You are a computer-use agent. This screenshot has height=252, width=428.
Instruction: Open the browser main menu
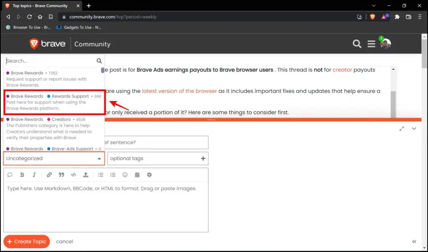(420, 17)
